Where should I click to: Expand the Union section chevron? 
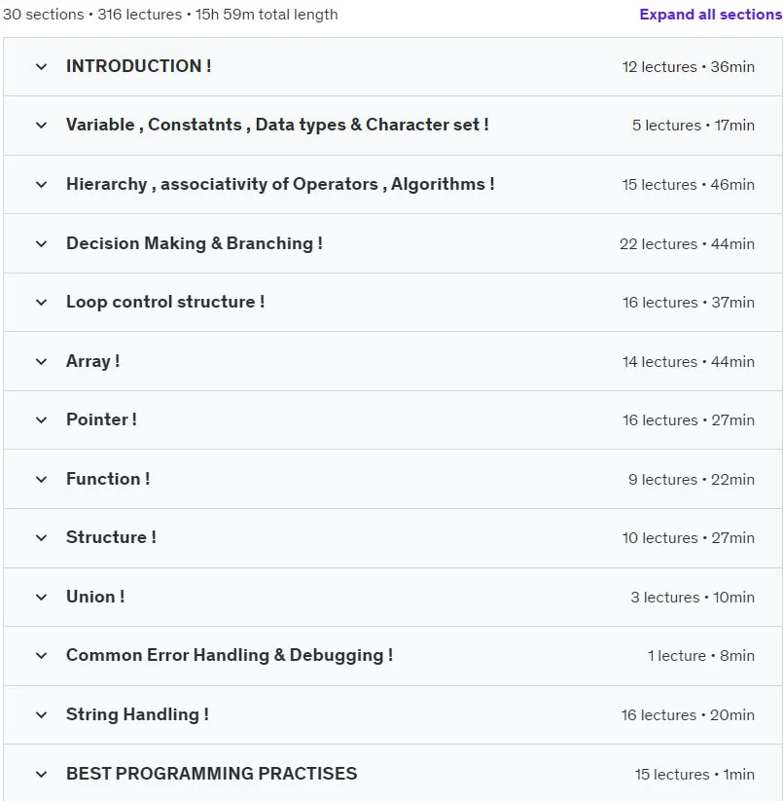(x=42, y=597)
